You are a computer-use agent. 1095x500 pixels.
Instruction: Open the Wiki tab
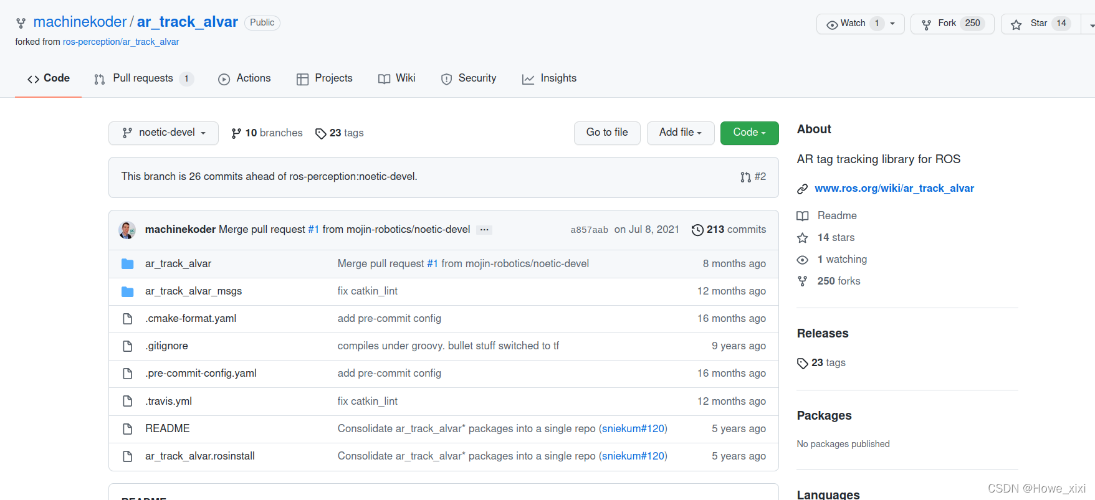(x=397, y=78)
